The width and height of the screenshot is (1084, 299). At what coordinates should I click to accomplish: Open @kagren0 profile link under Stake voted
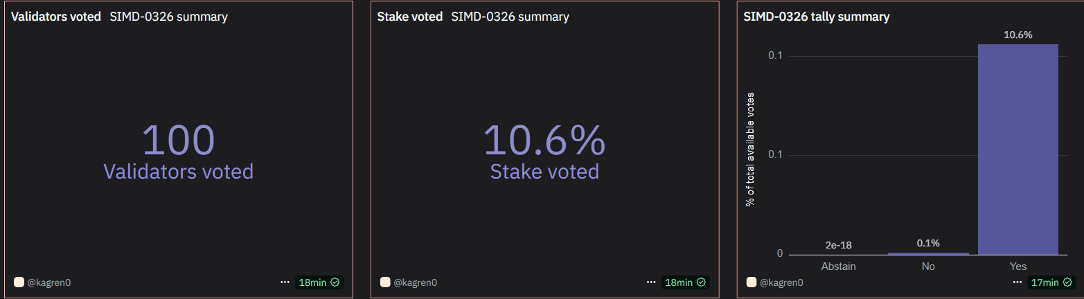click(x=415, y=282)
